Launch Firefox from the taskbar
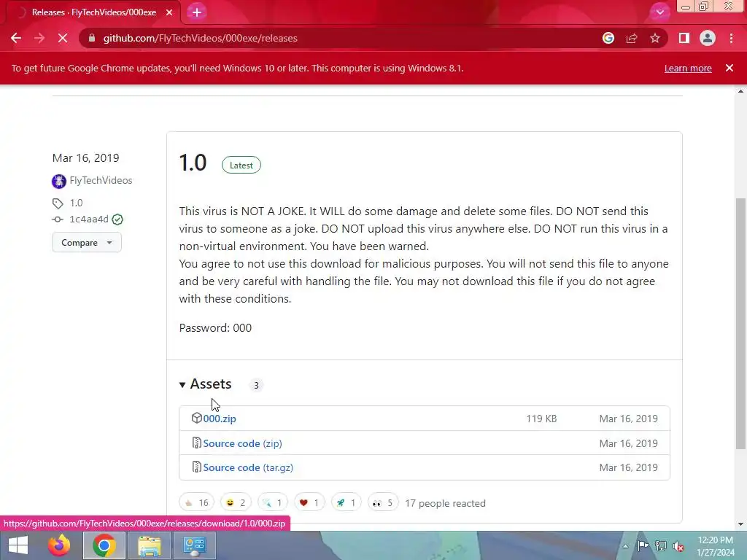The image size is (747, 560). pos(59,545)
